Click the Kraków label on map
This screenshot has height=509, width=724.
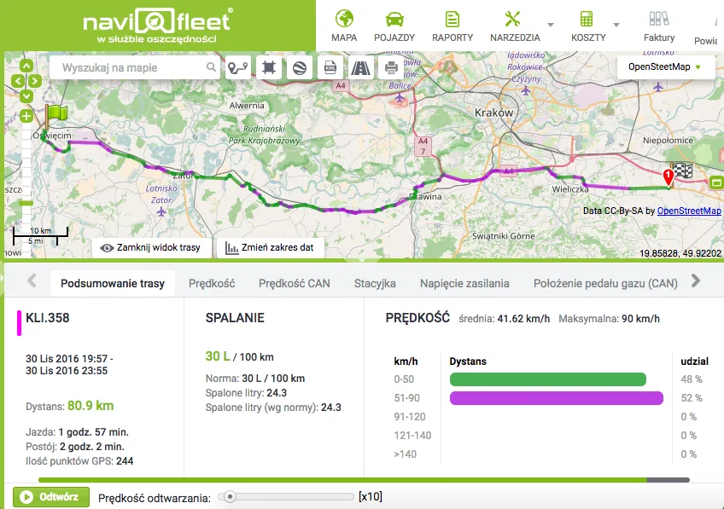pyautogui.click(x=493, y=113)
